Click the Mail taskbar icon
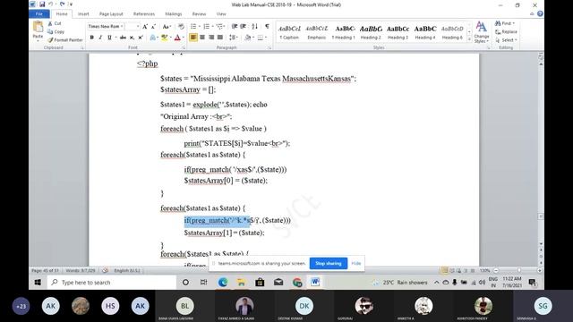The height and width of the screenshot is (322, 573). pyautogui.click(x=278, y=283)
